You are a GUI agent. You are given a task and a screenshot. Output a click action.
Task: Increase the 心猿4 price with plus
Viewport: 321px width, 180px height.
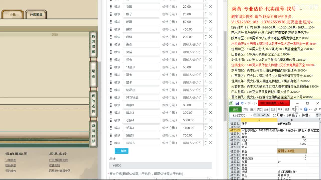click(x=206, y=119)
